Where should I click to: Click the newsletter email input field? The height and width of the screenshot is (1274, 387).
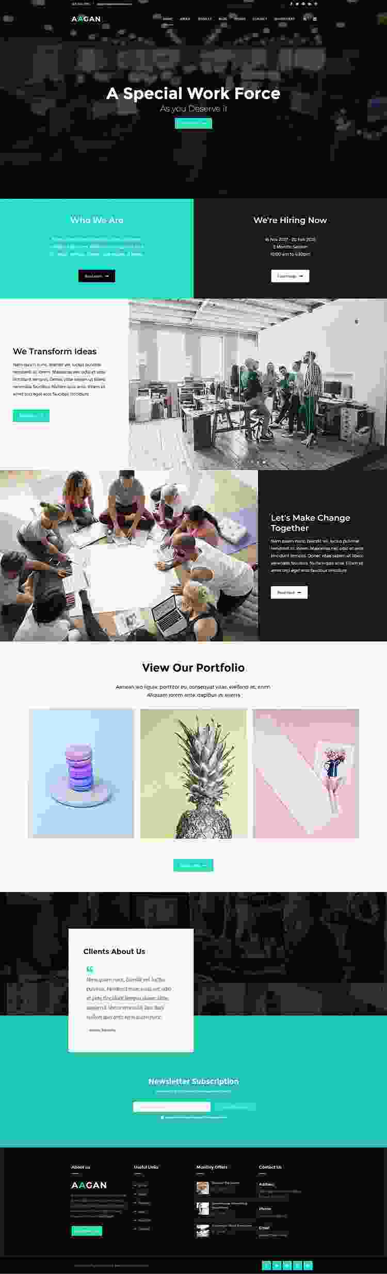(x=172, y=1107)
